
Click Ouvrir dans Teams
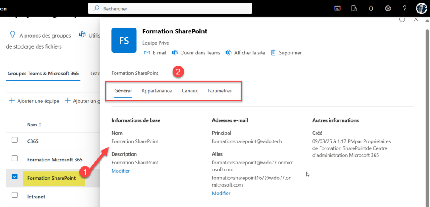196,53
